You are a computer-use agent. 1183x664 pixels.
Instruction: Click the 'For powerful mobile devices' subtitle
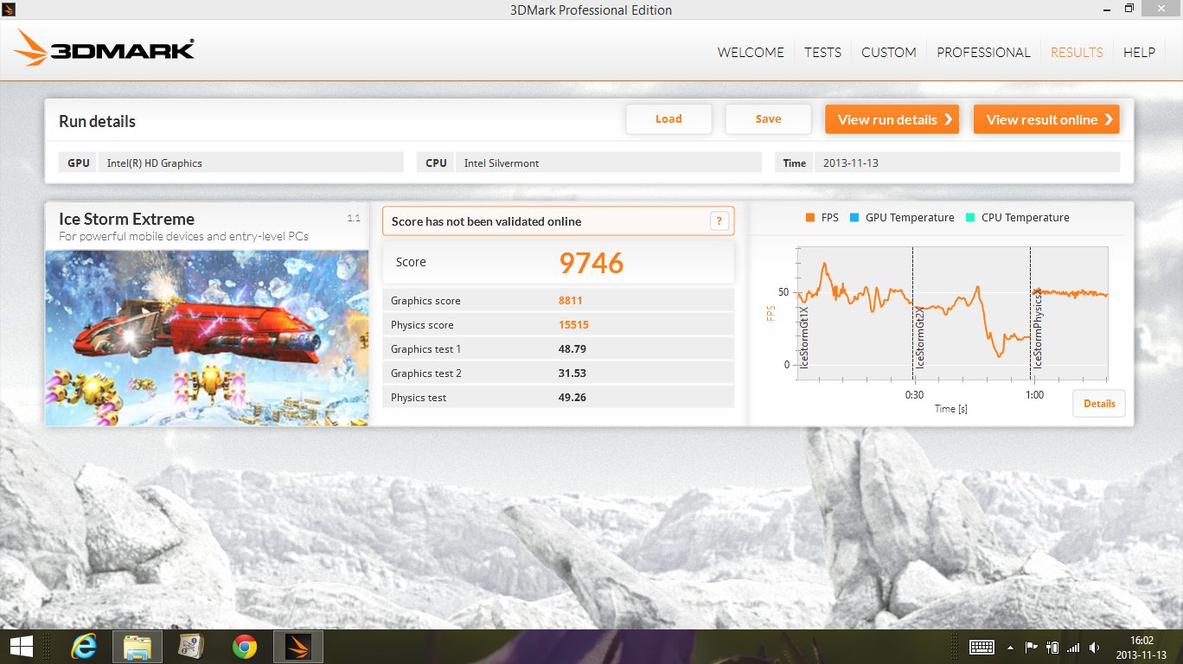tap(183, 236)
